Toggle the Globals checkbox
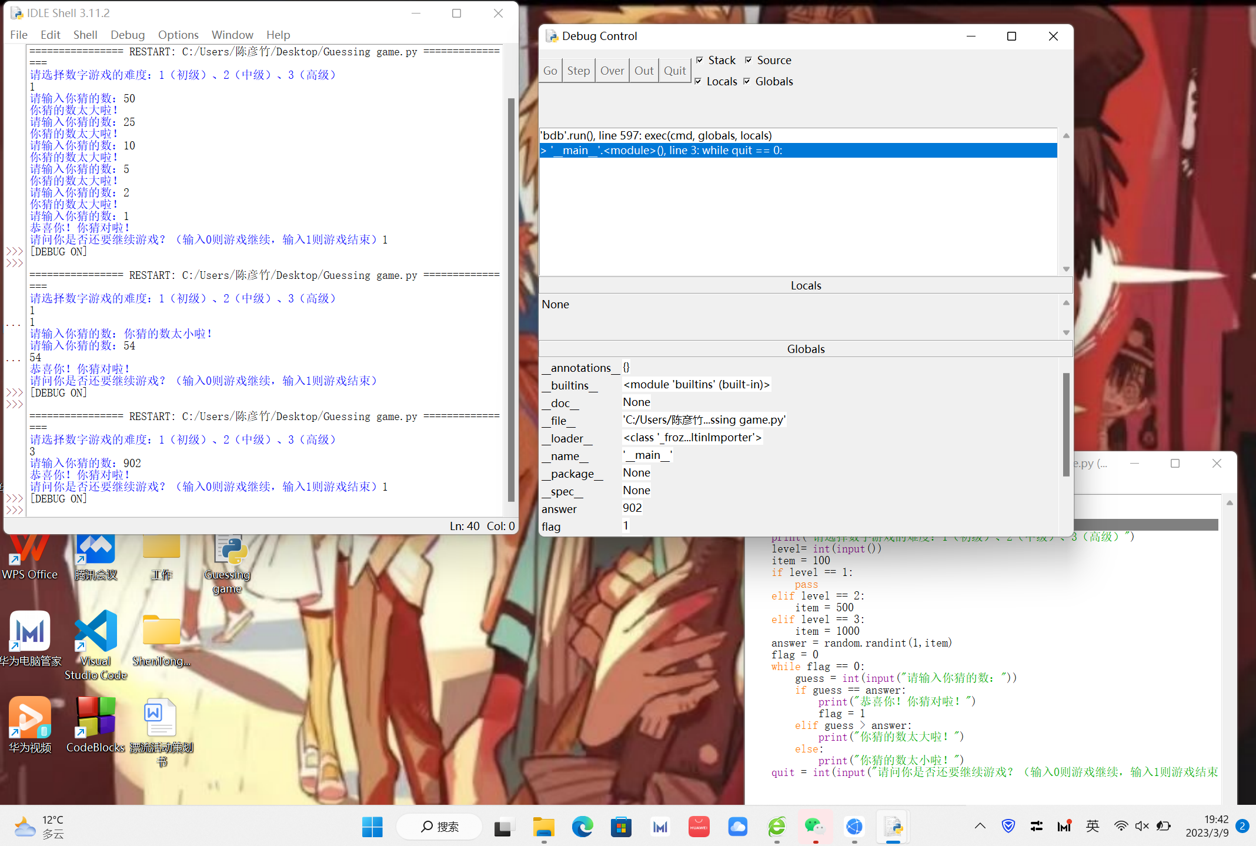The height and width of the screenshot is (846, 1256). click(x=747, y=81)
